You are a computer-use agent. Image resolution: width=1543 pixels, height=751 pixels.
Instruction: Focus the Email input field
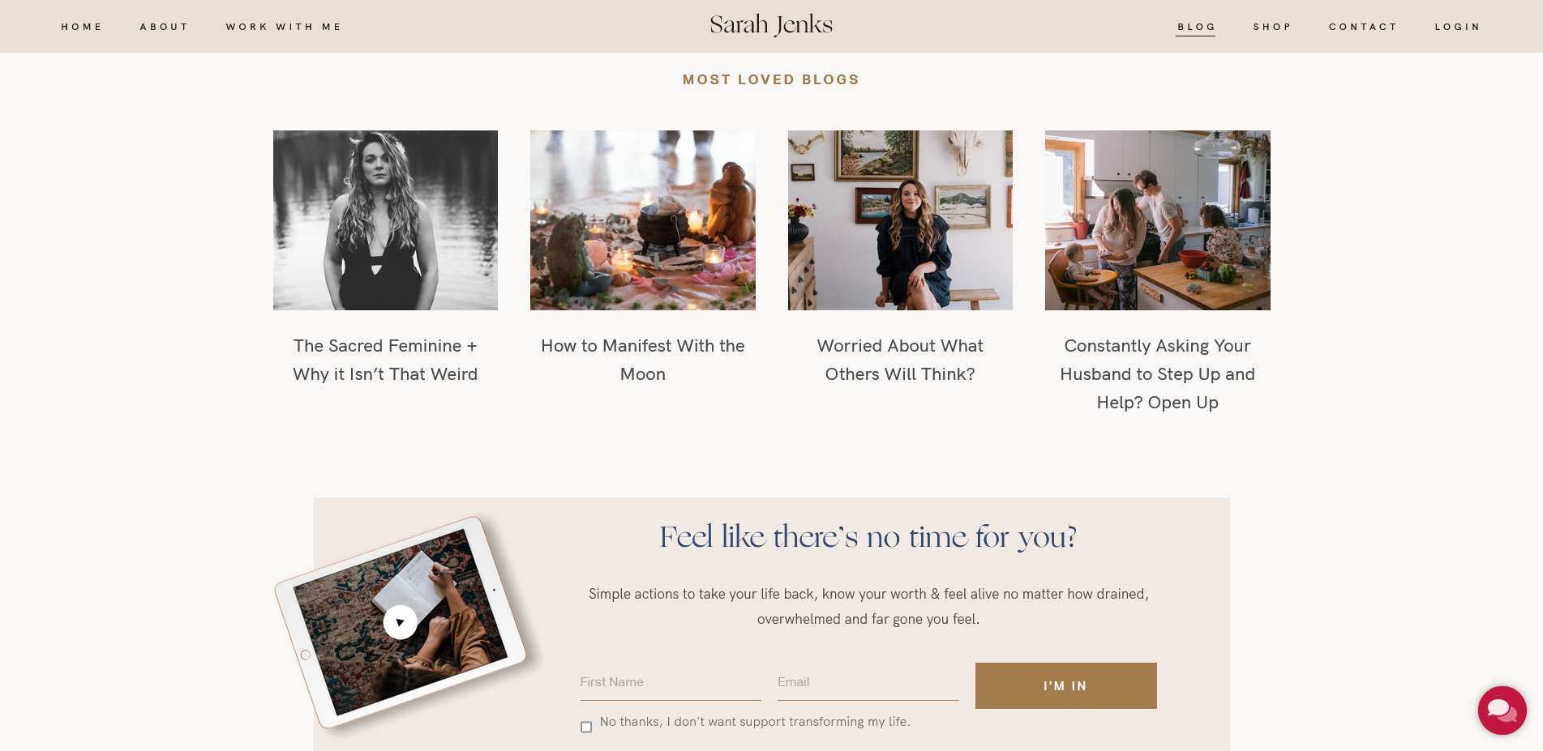point(868,682)
